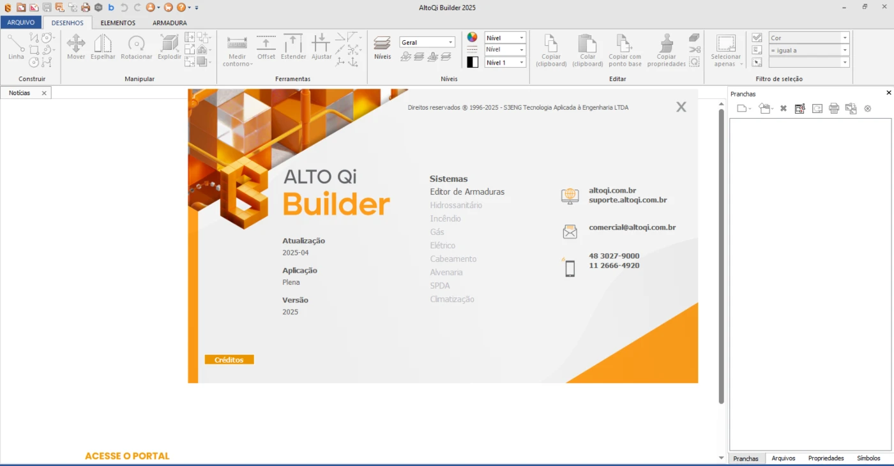Click the Editor de Armaduras system entry

point(467,192)
